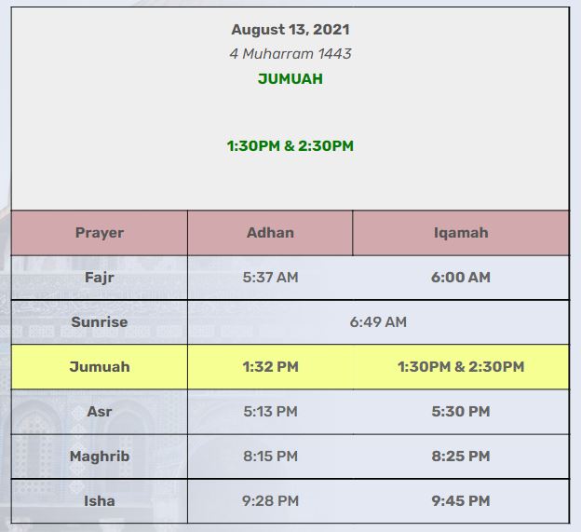Click the green JUMUAH heading
Screen dimensions: 581x532
(x=290, y=79)
